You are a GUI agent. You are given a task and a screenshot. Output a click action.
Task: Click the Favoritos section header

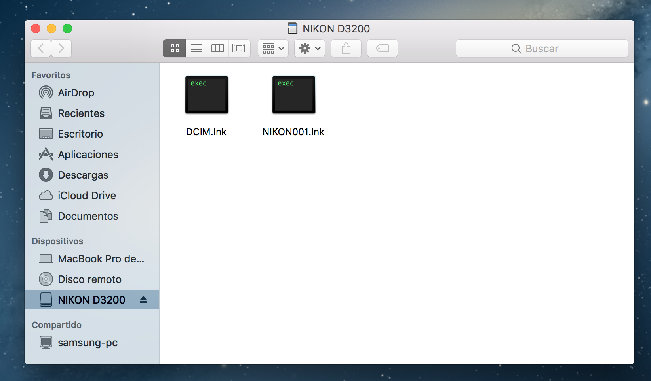(x=51, y=75)
